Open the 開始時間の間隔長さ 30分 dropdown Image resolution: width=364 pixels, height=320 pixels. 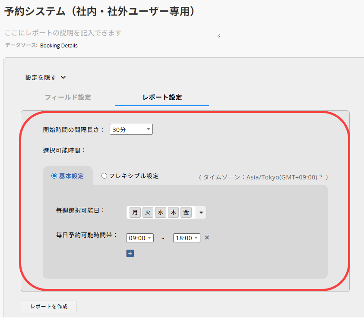click(x=131, y=129)
